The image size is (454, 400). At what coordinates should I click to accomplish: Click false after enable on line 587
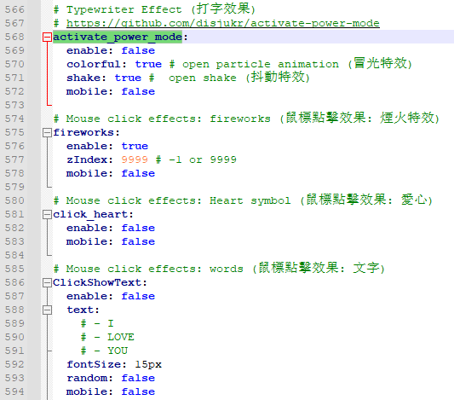tap(138, 296)
